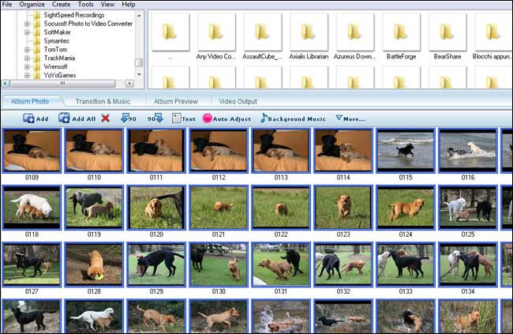Click the Add All text label

point(84,119)
